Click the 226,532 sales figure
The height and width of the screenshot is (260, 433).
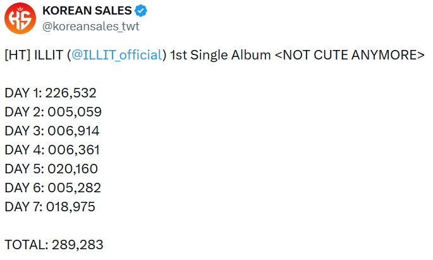(71, 93)
